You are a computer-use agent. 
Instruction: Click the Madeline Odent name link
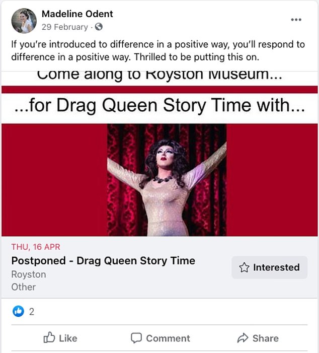[x=77, y=14]
